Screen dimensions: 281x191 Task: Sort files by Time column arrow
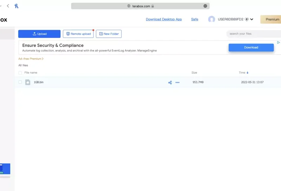point(248,73)
